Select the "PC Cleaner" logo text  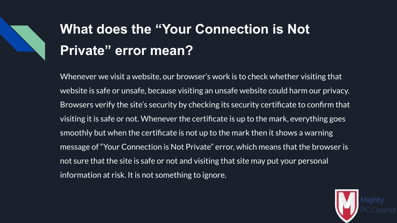[378, 210]
